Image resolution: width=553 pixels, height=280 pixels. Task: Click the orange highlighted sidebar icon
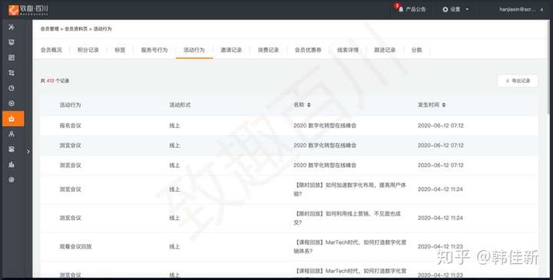click(12, 119)
